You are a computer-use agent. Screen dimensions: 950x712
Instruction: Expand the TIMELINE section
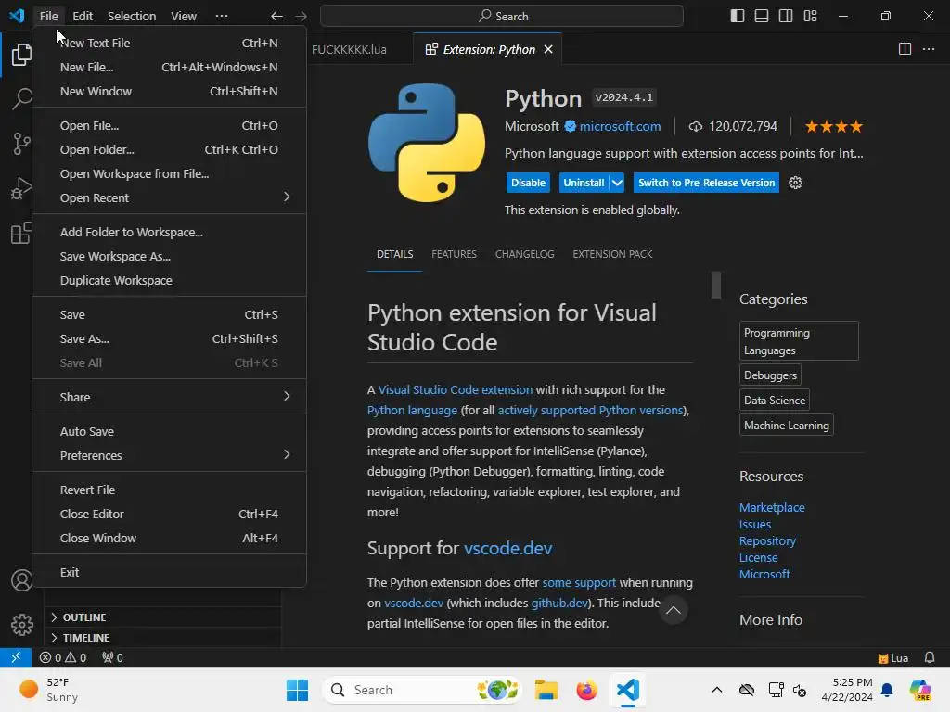[162, 638]
